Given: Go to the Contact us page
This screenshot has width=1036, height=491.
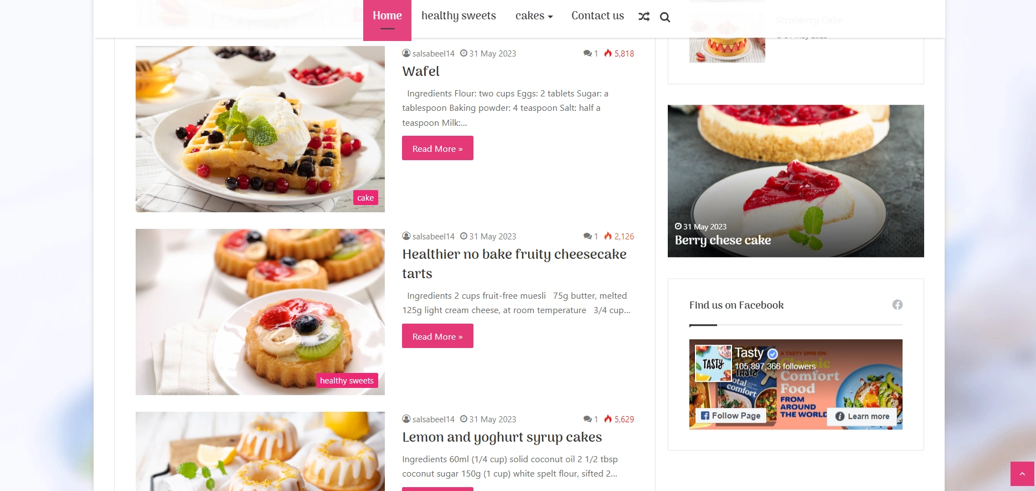Looking at the screenshot, I should tap(597, 16).
